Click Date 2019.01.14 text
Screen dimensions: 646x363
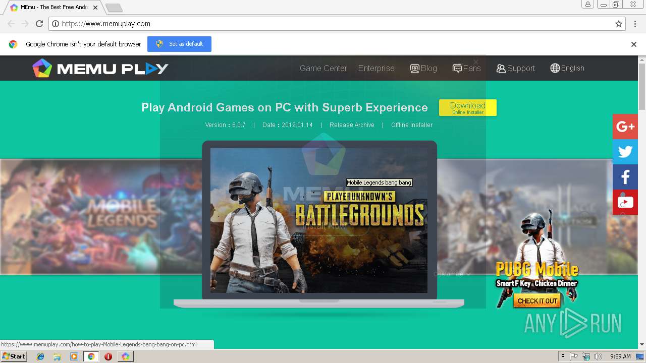pyautogui.click(x=288, y=125)
